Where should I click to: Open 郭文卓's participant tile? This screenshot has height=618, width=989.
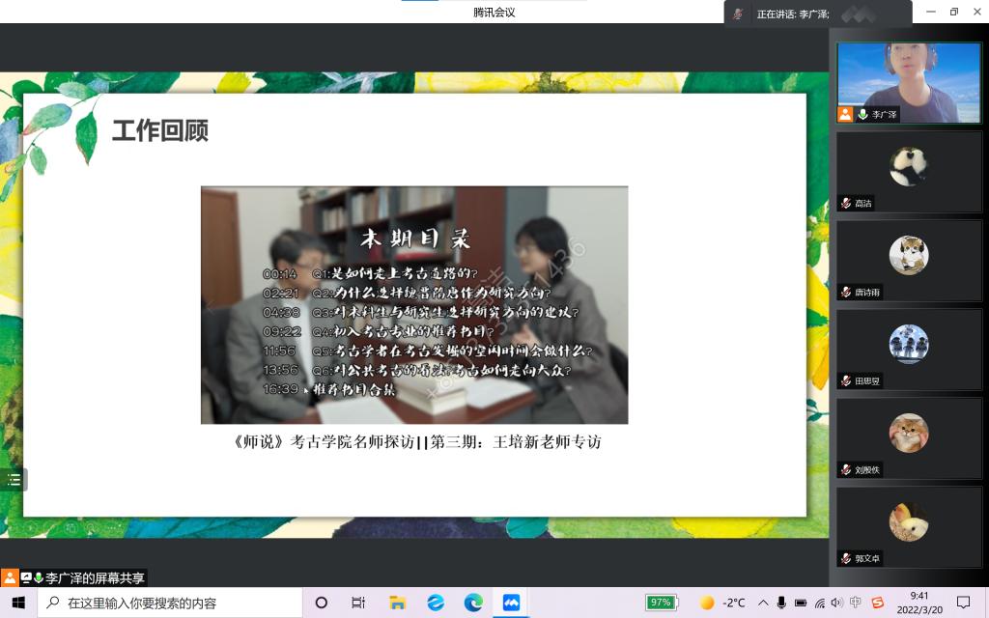click(908, 526)
